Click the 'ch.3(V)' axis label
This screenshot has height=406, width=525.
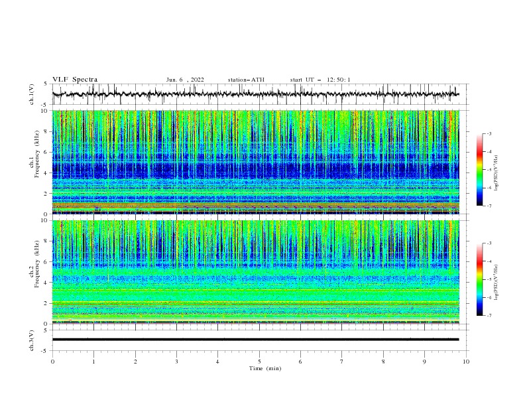32,340
